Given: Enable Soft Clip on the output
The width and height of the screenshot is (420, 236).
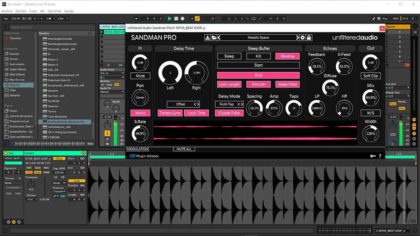Looking at the screenshot, I should pos(371,76).
